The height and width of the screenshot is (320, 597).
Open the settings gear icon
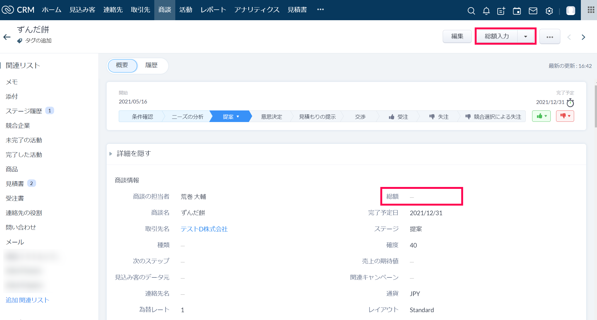pyautogui.click(x=549, y=11)
